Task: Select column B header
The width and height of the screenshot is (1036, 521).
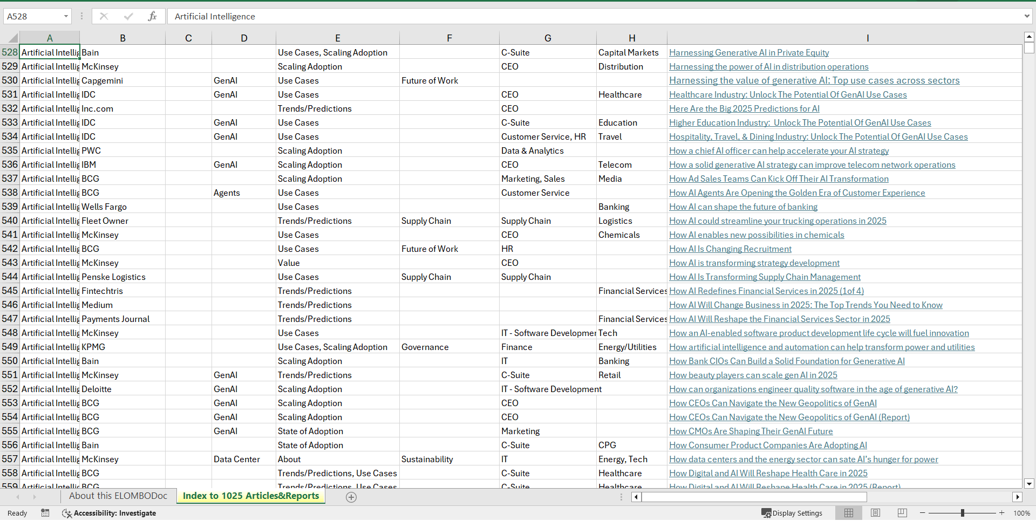Action: pyautogui.click(x=122, y=38)
